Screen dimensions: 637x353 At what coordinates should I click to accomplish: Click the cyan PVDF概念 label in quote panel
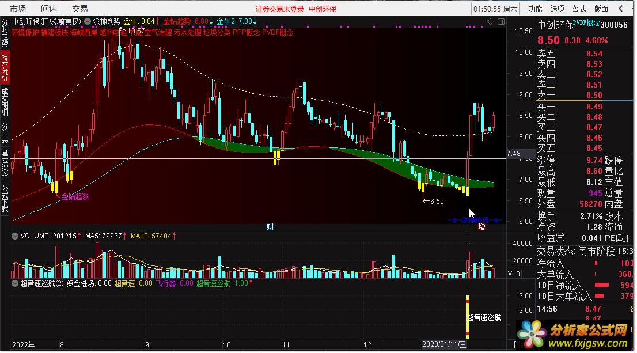coord(587,23)
